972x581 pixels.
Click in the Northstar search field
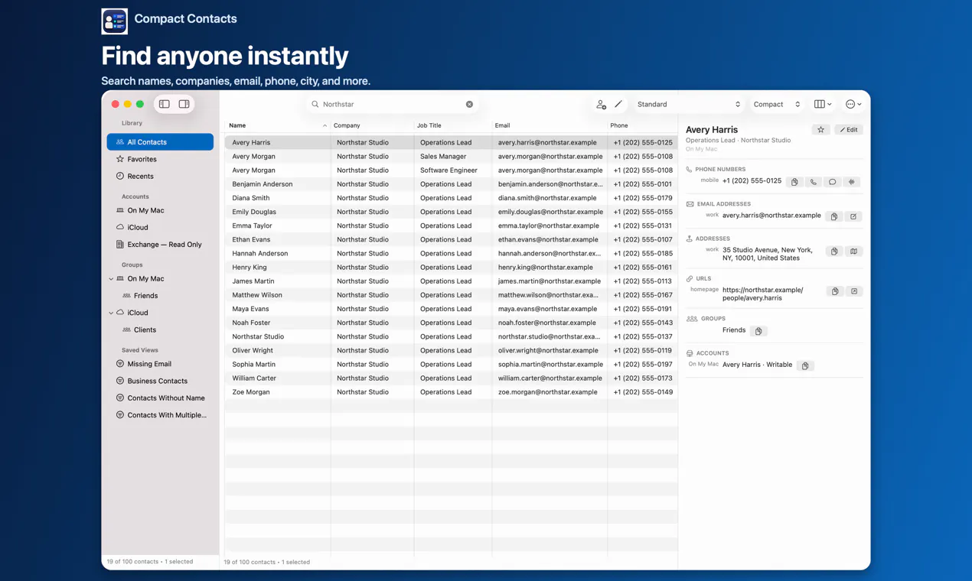[x=391, y=104]
